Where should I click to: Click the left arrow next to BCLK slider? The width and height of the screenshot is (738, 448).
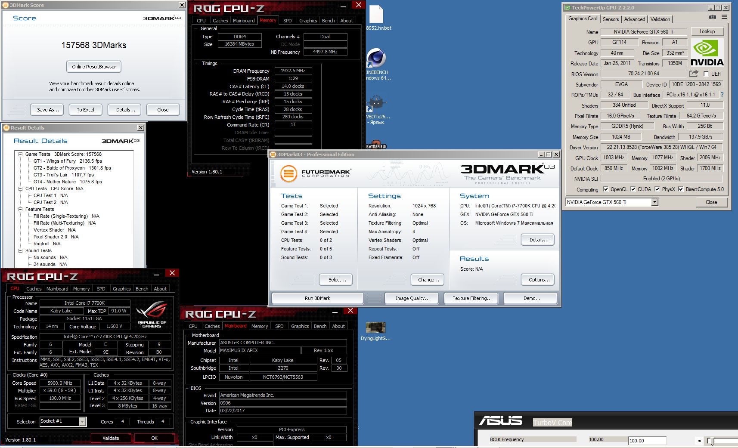point(699,441)
